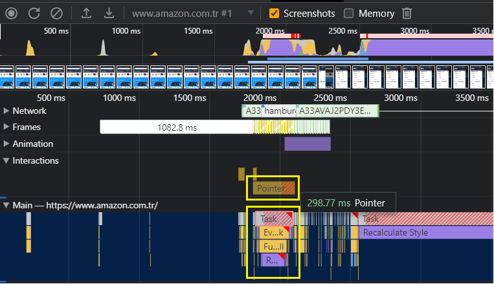Click the Clear recording icon

57,13
